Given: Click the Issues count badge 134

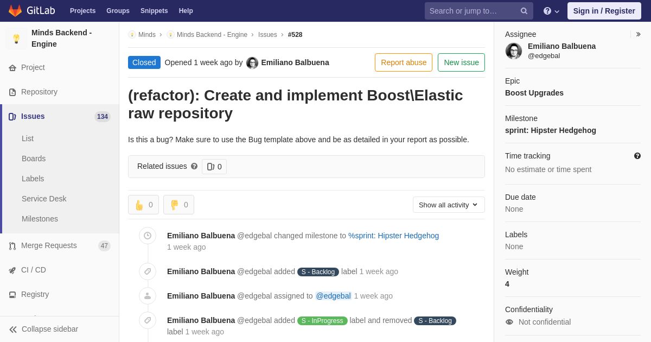Looking at the screenshot, I should click(x=103, y=117).
